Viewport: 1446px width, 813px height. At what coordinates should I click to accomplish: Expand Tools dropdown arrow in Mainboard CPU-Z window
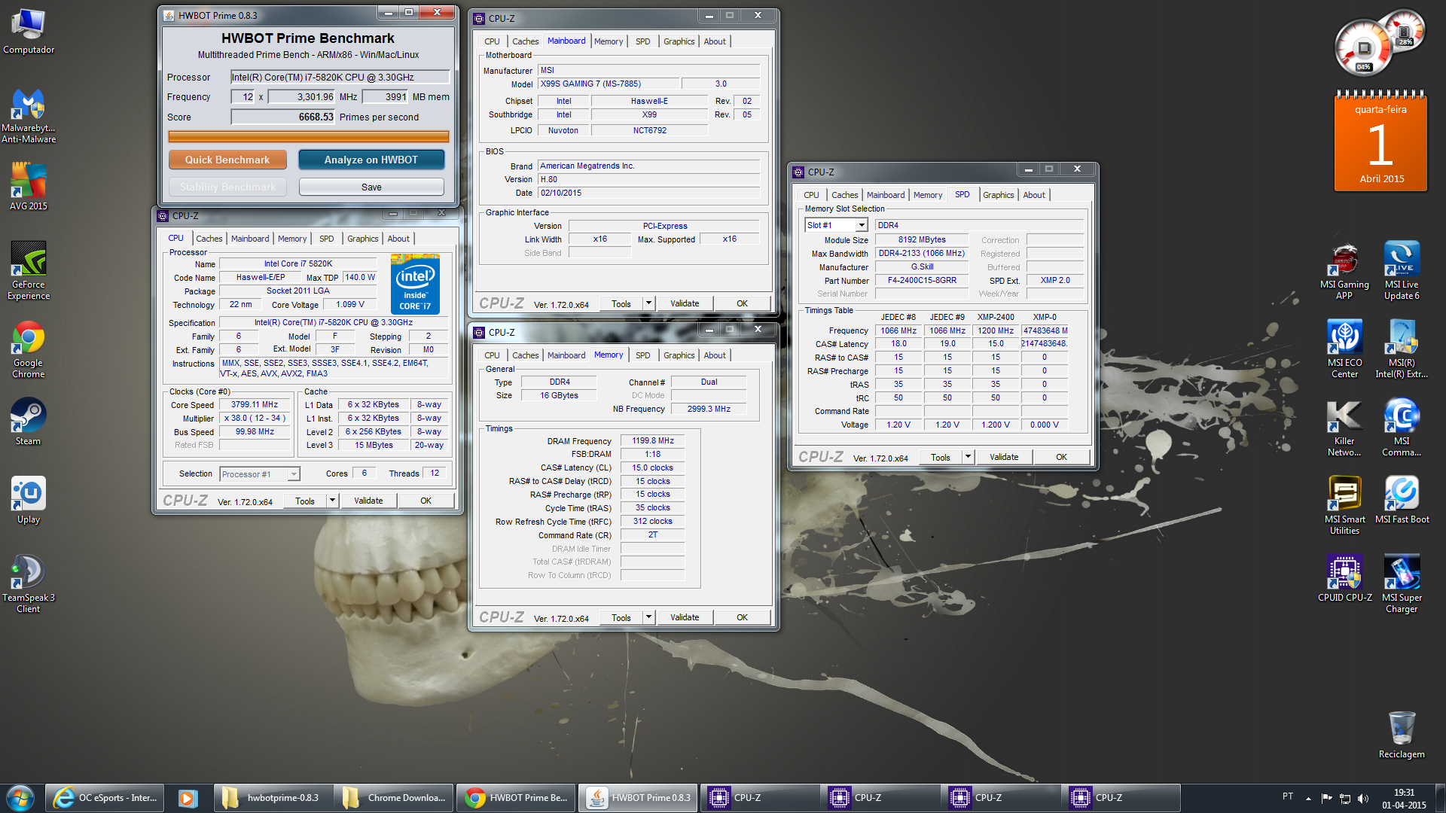click(648, 303)
